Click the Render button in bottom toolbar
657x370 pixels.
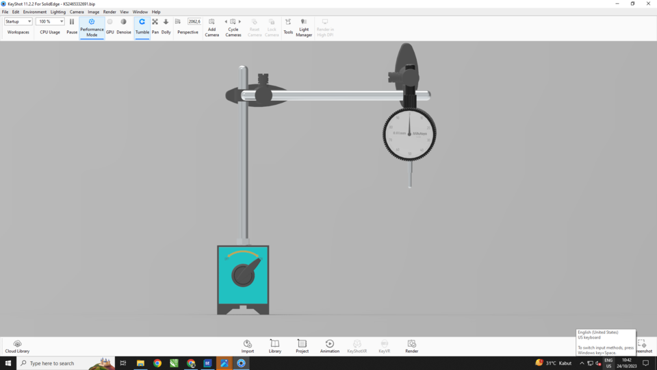click(411, 347)
